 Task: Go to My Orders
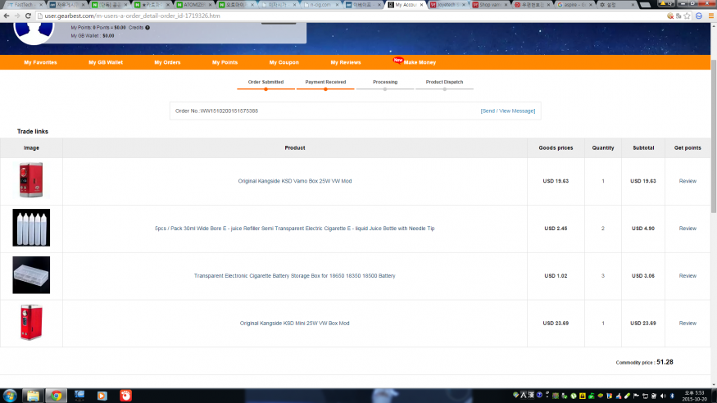tap(167, 62)
